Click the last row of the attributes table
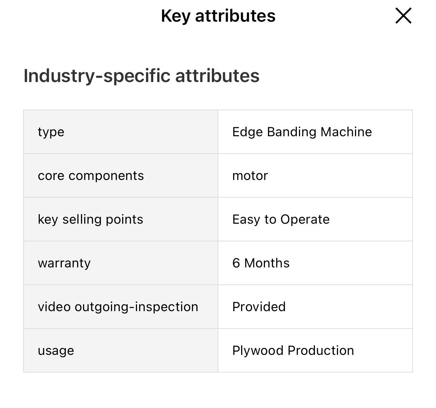Image resolution: width=436 pixels, height=408 pixels. pos(218,350)
